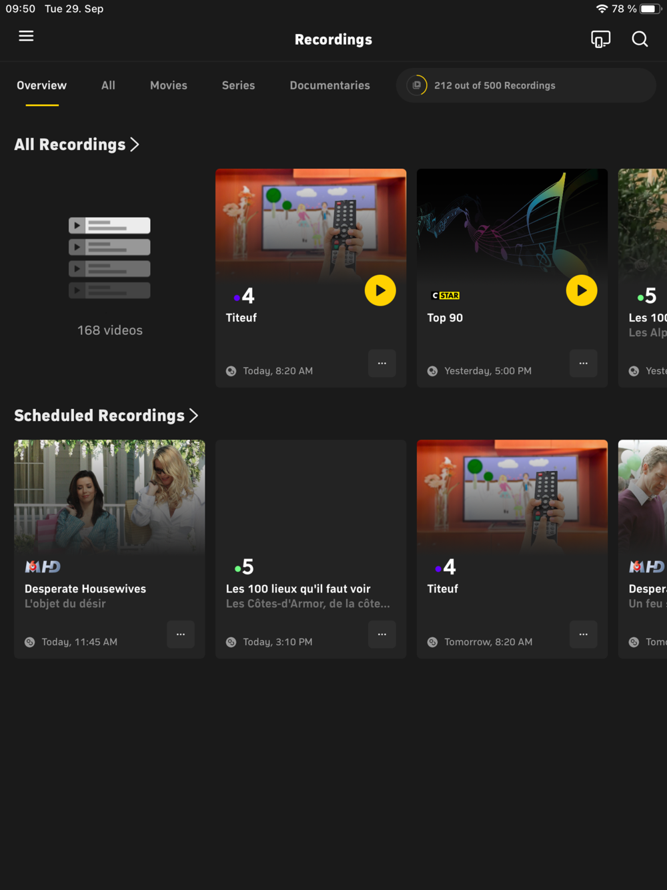Expand Scheduled Recordings section
Viewport: 667px width, 890px height.
point(106,416)
